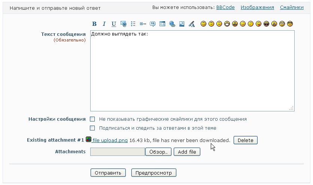
Task: Apply italic formatting
Action: 104,24
